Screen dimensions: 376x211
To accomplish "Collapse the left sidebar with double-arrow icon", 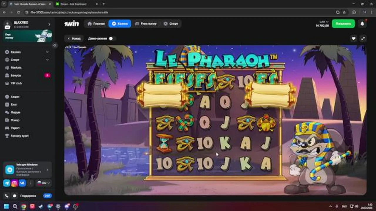I will pyautogui.click(x=55, y=45).
